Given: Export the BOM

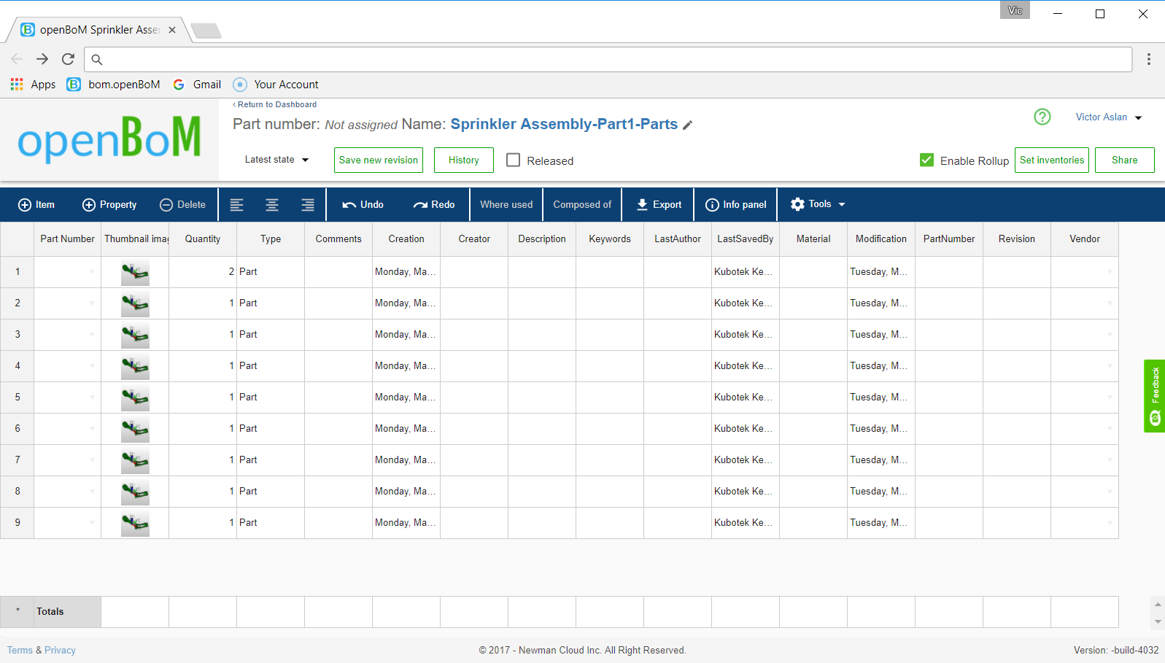Looking at the screenshot, I should coord(659,205).
